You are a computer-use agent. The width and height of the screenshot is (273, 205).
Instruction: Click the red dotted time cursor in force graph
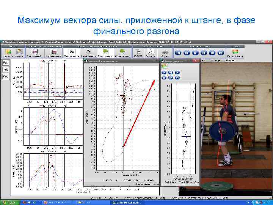pos(42,81)
